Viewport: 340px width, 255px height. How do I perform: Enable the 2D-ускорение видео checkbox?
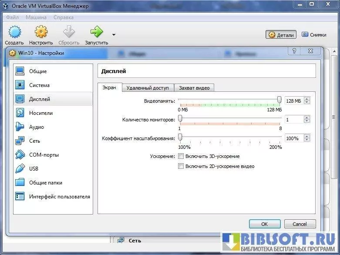click(181, 166)
